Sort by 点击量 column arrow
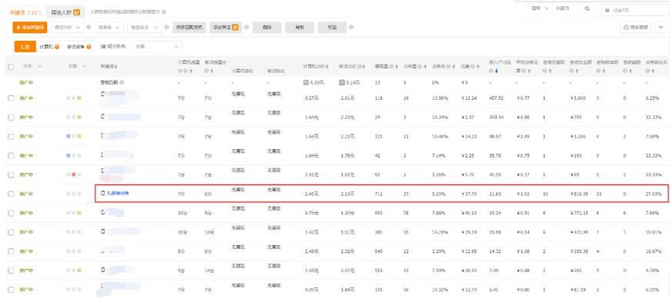Image resolution: width=670 pixels, height=299 pixels. click(426, 67)
